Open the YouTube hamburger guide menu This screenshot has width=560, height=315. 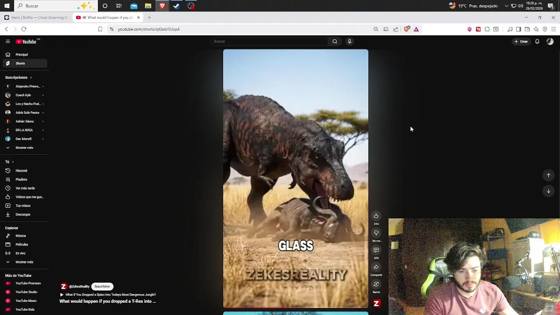coord(7,41)
